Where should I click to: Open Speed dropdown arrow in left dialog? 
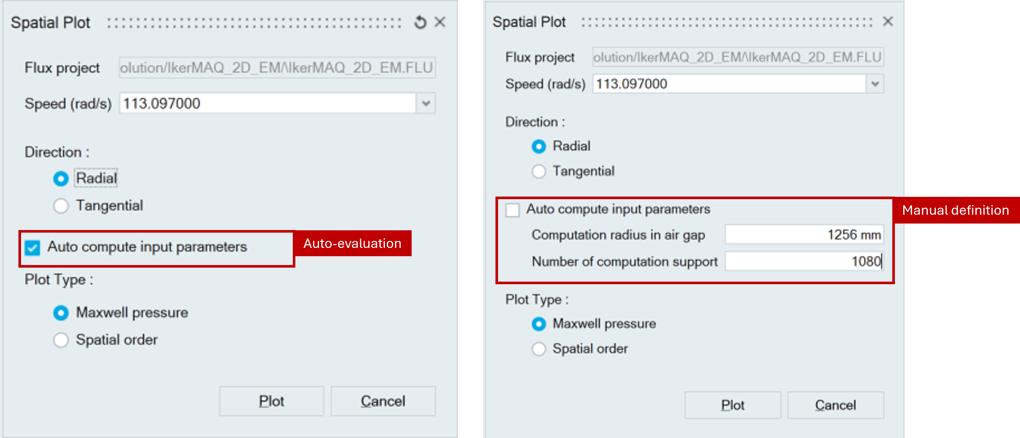(x=426, y=104)
